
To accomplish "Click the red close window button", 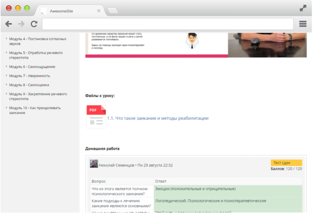I will coord(9,8).
